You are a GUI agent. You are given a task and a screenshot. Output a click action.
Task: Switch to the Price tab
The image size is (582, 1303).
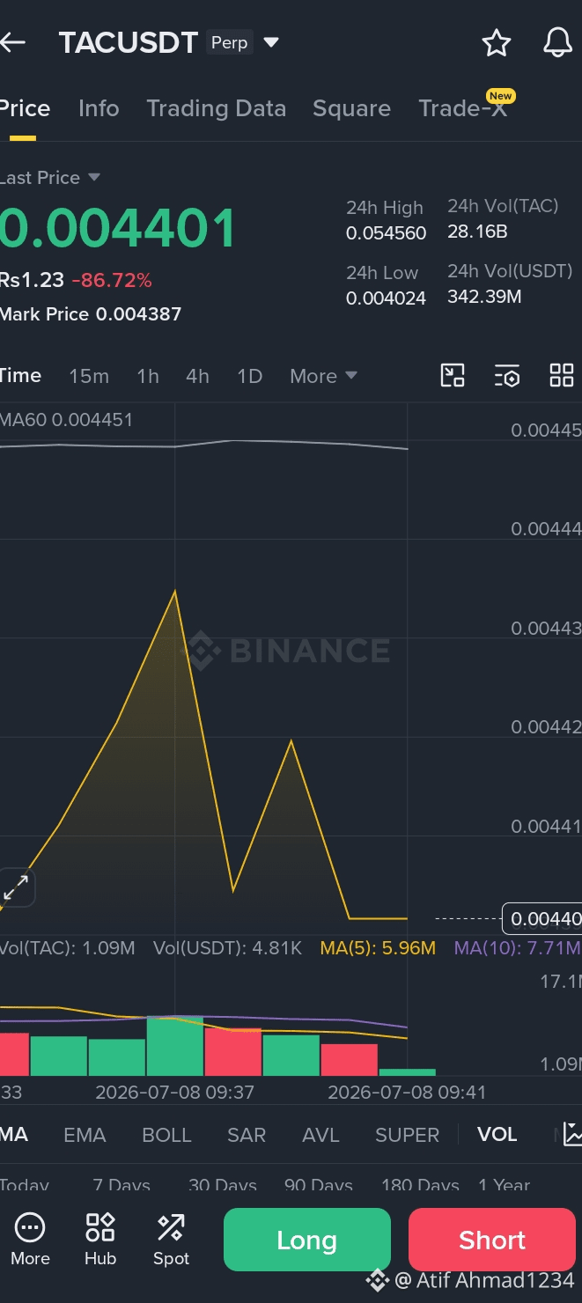[25, 108]
